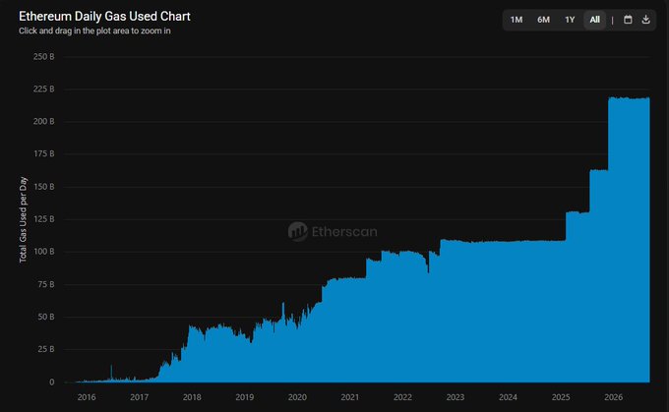Click the 225 B y-axis label
The height and width of the screenshot is (412, 669).
[x=44, y=89]
